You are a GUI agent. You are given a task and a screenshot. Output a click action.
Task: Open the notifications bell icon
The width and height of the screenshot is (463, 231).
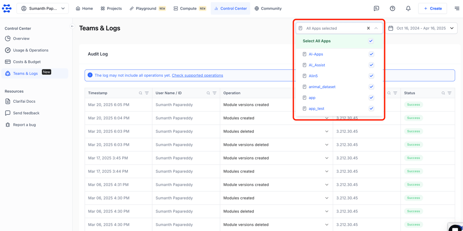(x=408, y=8)
